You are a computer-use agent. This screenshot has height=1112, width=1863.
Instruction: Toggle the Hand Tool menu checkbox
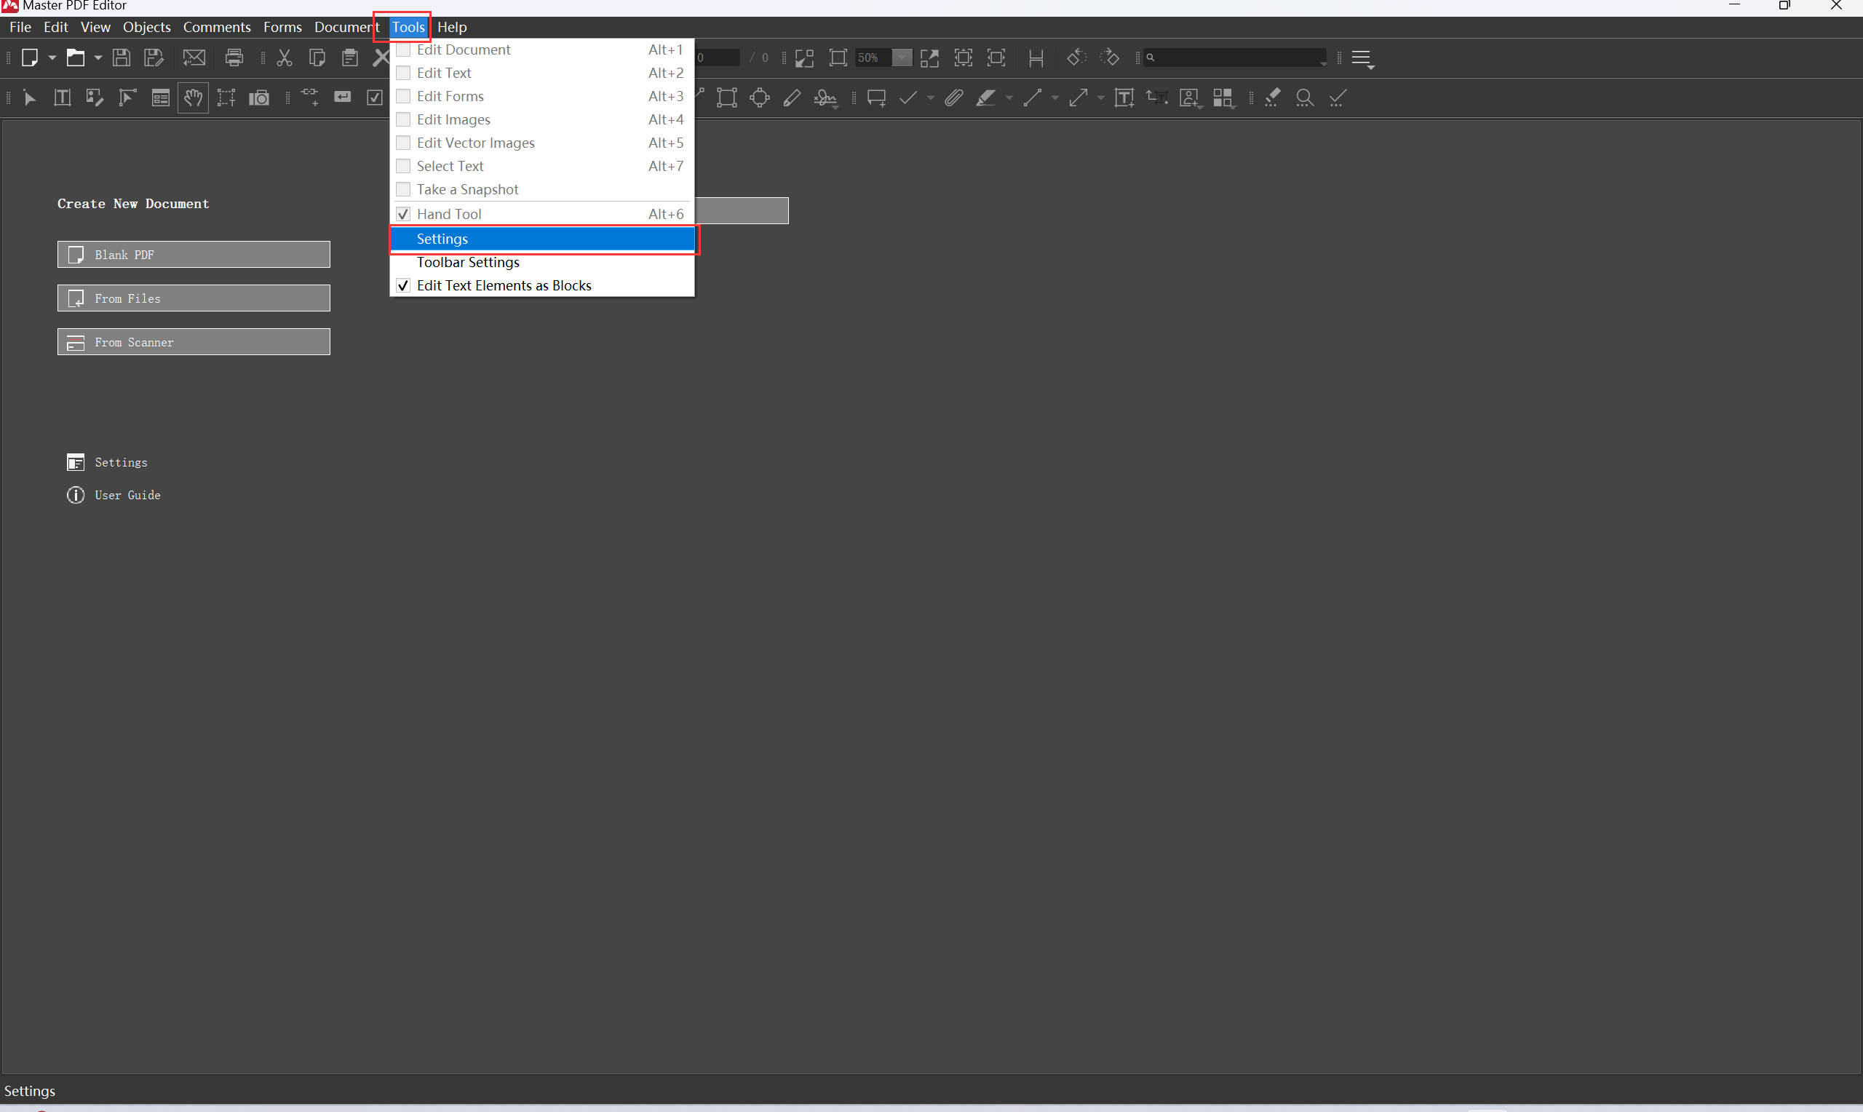(403, 214)
